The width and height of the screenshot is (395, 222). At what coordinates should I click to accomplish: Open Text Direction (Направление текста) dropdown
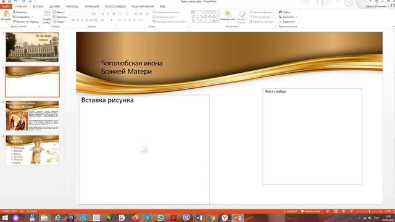click(167, 12)
